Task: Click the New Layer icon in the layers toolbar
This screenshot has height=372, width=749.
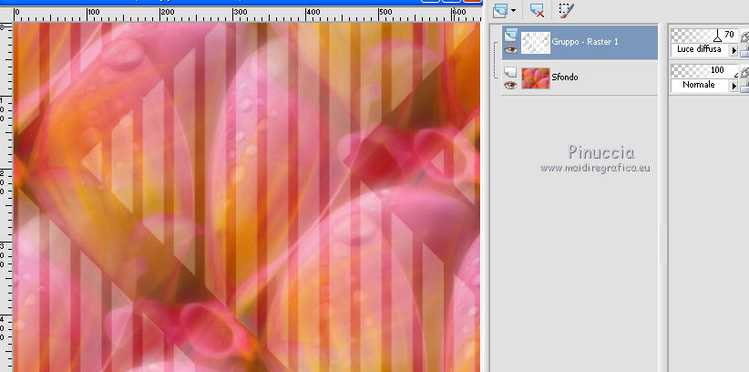Action: 501,10
